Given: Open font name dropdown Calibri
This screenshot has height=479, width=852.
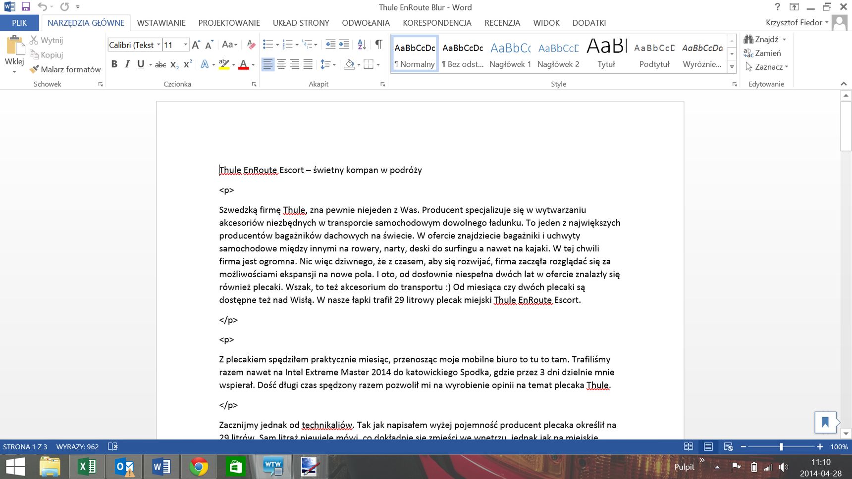Looking at the screenshot, I should click(159, 45).
